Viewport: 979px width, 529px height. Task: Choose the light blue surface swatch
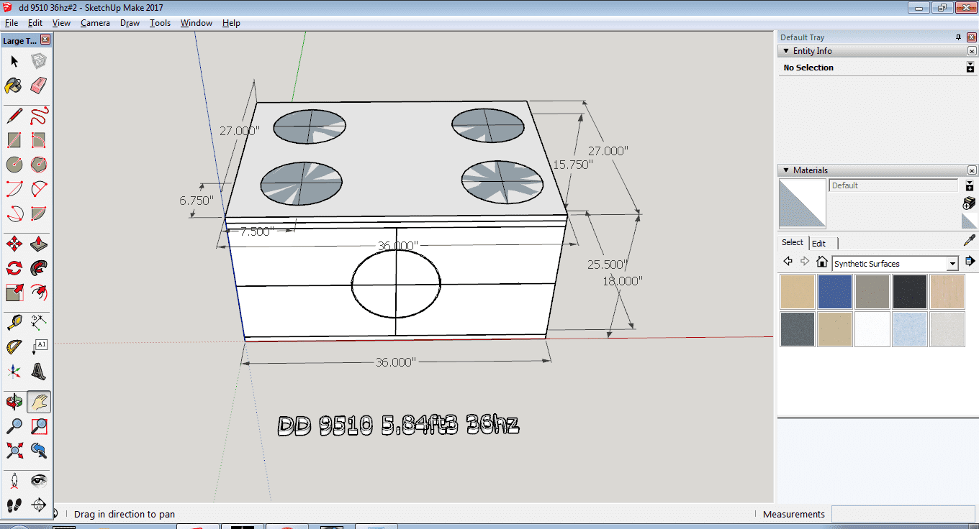pyautogui.click(x=910, y=329)
